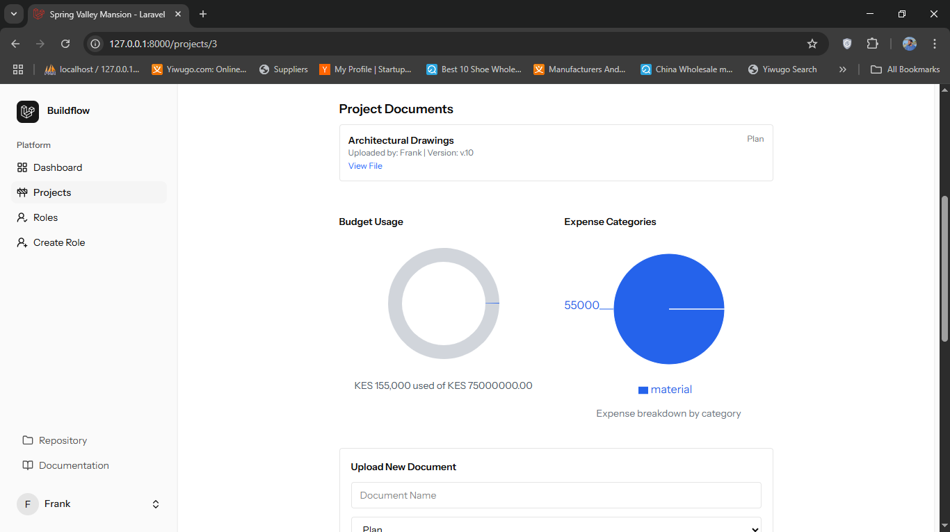View site information icon in address bar

[96, 44]
